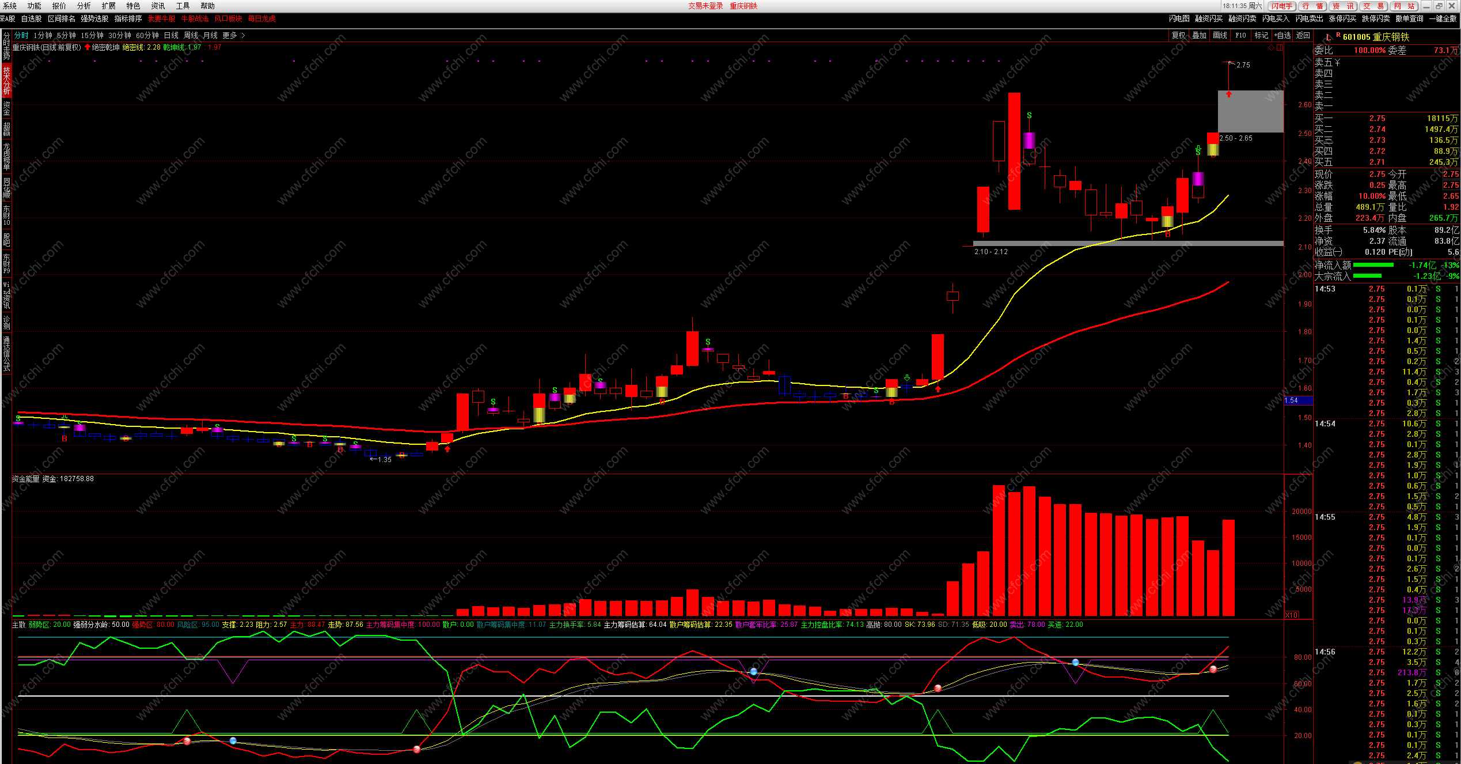Open the 工具 menu
This screenshot has width=1461, height=764.
[183, 6]
